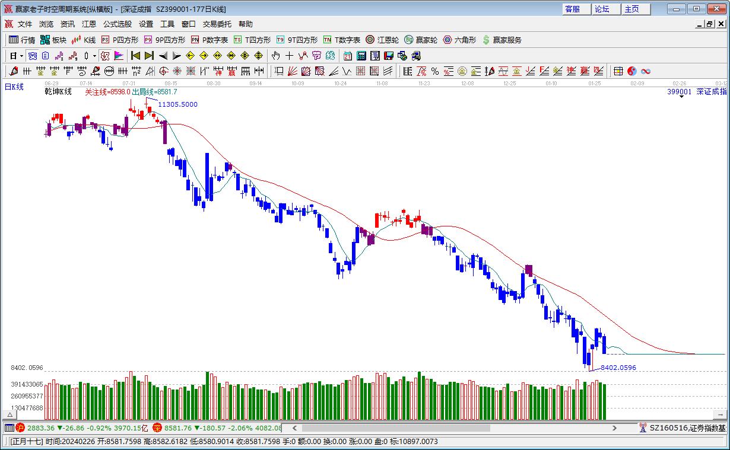The image size is (730, 450).
Task: Open the 工具 menu
Action: tap(167, 24)
